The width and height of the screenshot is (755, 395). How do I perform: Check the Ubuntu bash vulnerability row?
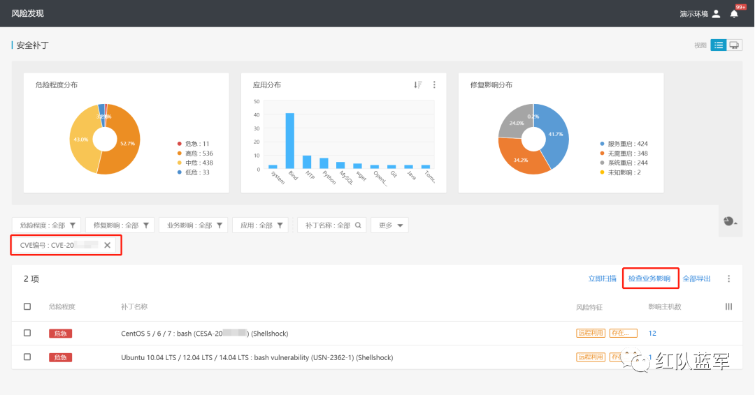pyautogui.click(x=27, y=357)
